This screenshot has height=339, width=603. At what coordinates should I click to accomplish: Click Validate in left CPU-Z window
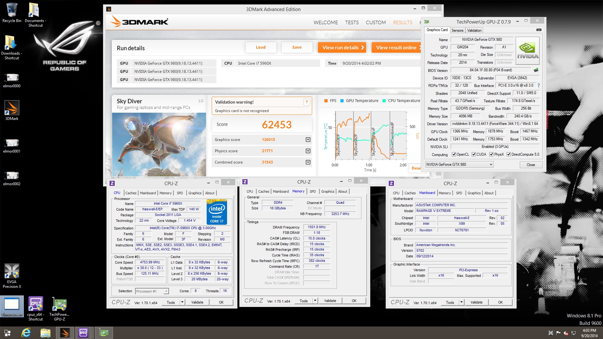coord(197,302)
